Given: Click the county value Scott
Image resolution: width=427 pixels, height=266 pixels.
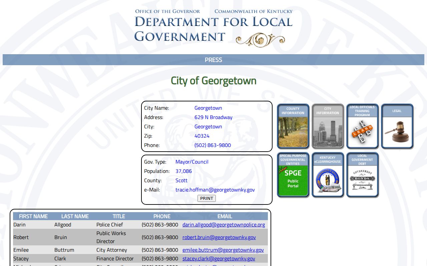Looking at the screenshot, I should click(x=181, y=181).
